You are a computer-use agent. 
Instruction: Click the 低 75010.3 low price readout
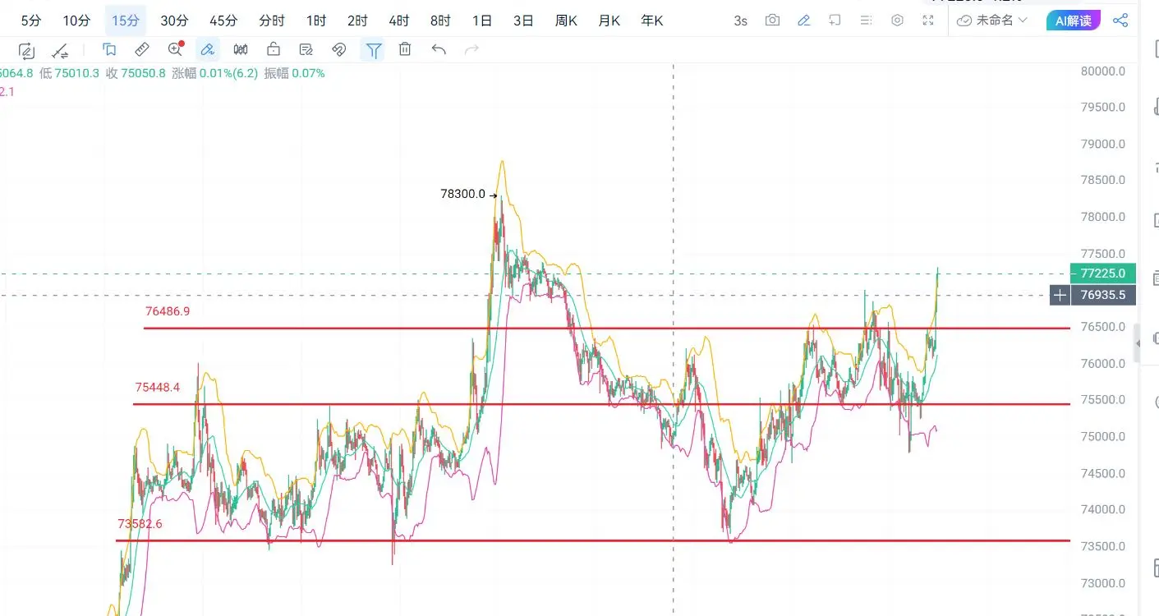[69, 73]
